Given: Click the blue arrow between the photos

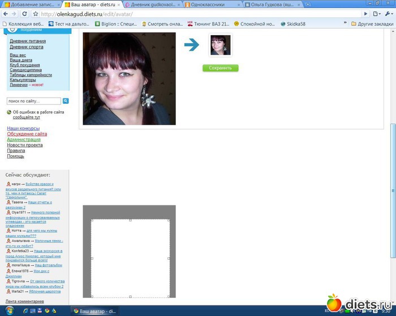Looking at the screenshot, I should coord(192,45).
